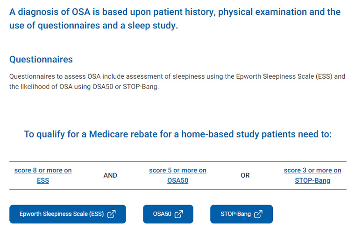Viewport: 355px width, 234px height.
Task: Click the external-link icon on the STOP-Bang button
Action: pos(258,214)
